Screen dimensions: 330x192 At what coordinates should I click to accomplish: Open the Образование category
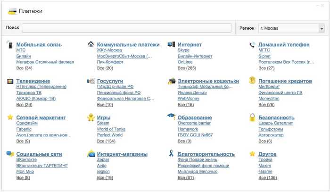point(195,117)
